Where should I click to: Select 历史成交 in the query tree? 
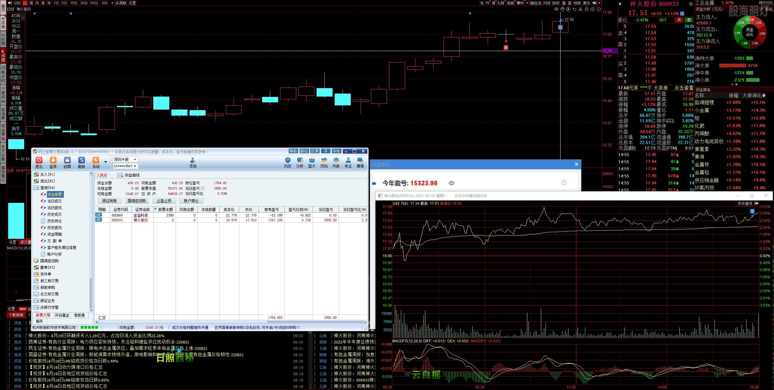point(51,214)
